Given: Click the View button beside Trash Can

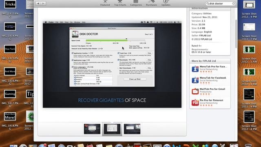Looking at the screenshot, I should (149, 53).
